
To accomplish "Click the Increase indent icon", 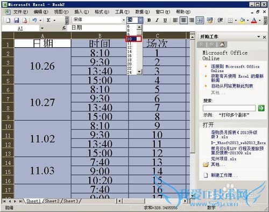I will tap(220, 20).
